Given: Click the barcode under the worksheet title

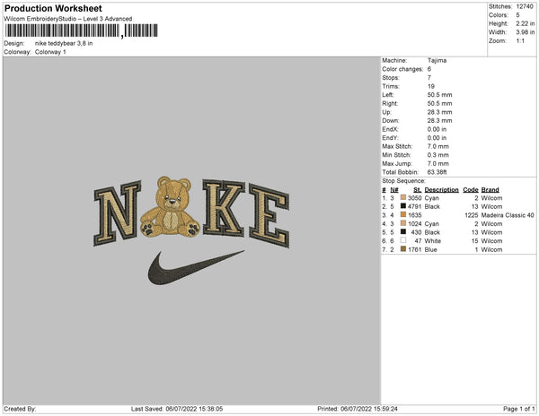Looking at the screenshot, I should point(82,30).
